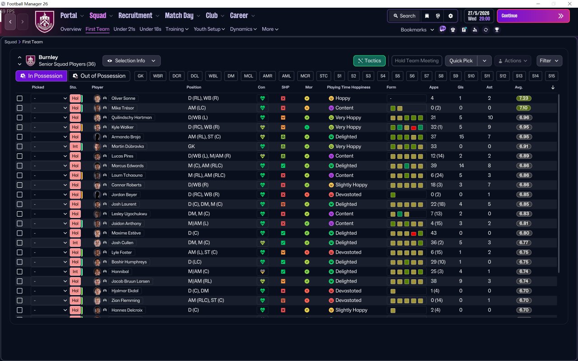Click the small Burnley badge beside squad name
This screenshot has height=361, width=578.
pos(30,60)
